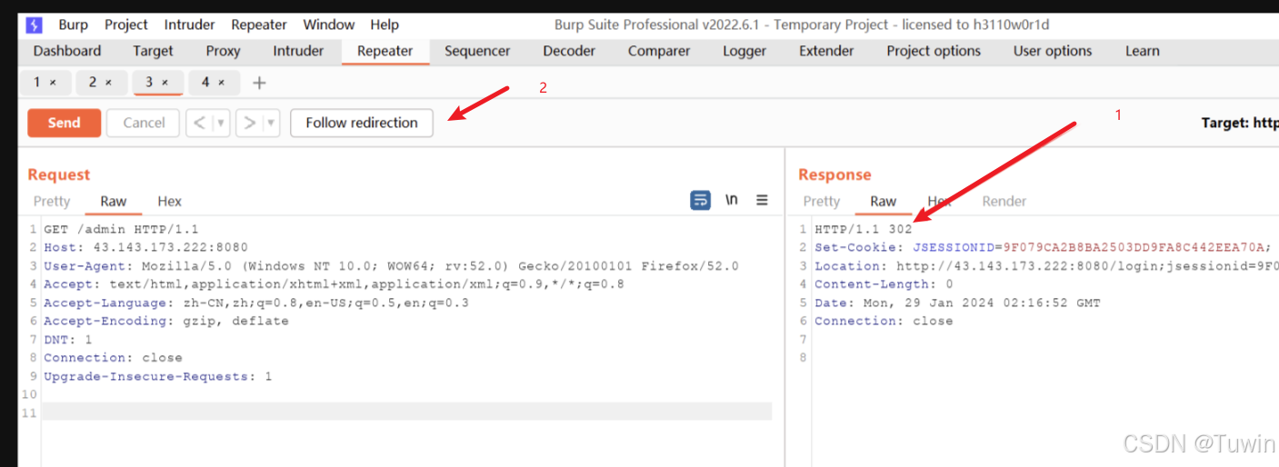Screen dimensions: 1279x467
Task: Click the Accept-Language header line
Action: pyautogui.click(x=256, y=303)
